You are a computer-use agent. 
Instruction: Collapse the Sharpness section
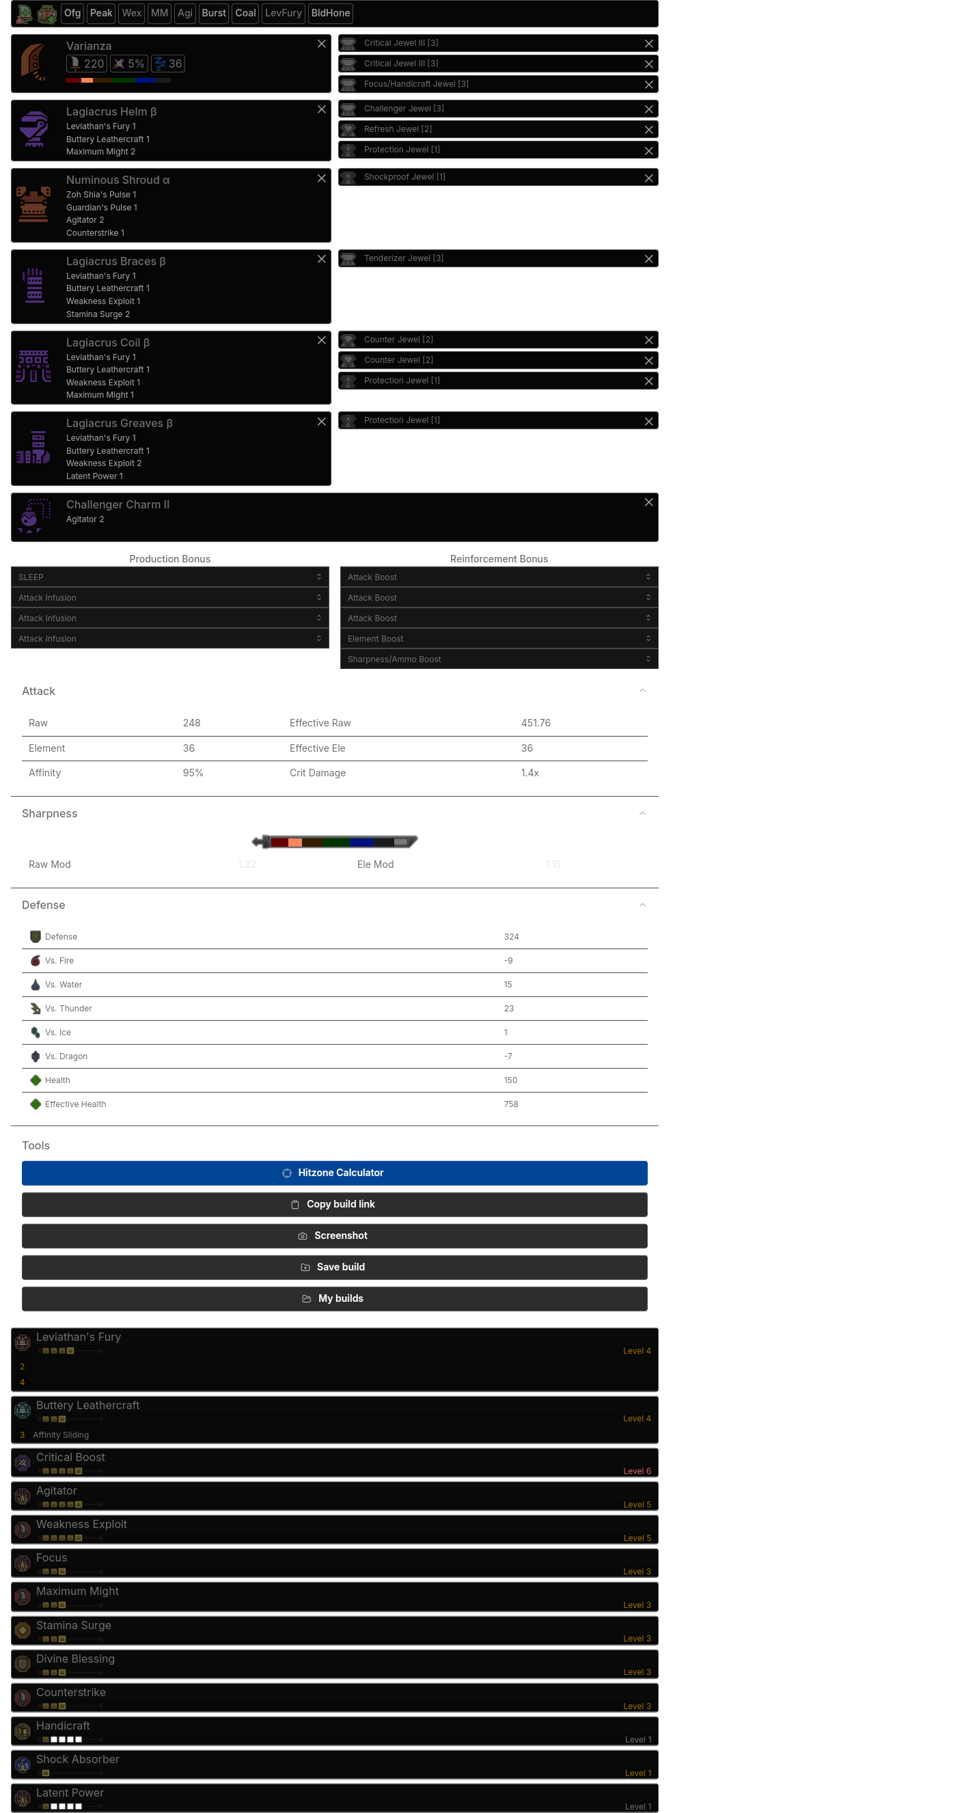click(x=642, y=813)
